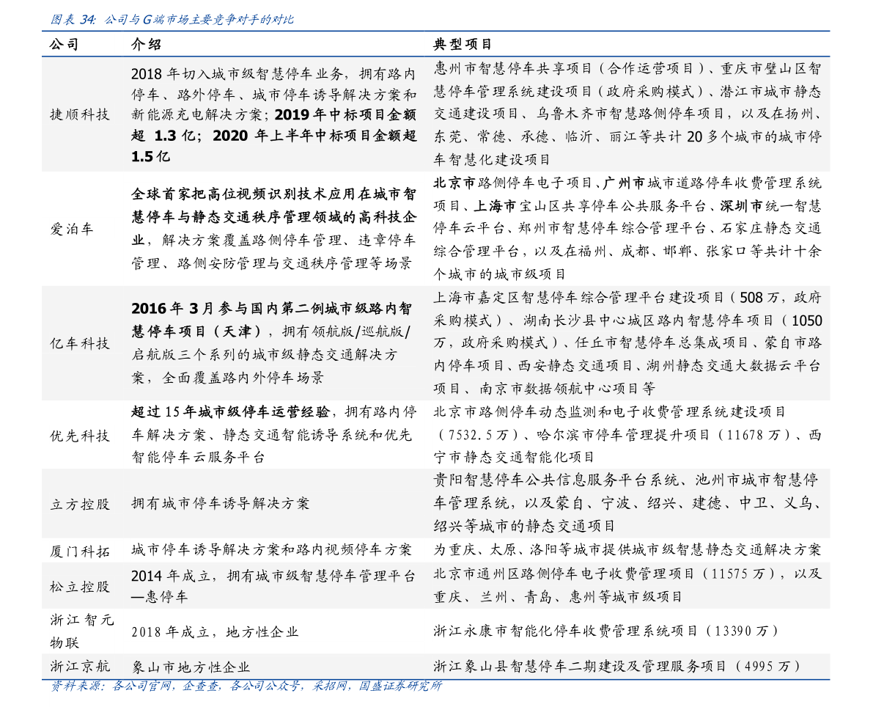Click the 拥有城市停车诱导解决方案 introduction text
Viewport: 873px width, 707px height.
[x=221, y=504]
